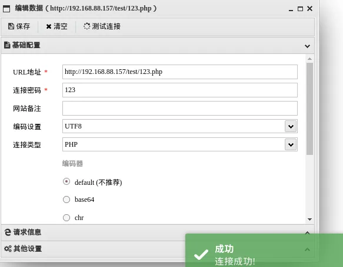The width and height of the screenshot is (343, 267).
Task: Click the other settings gears icon
Action: tap(8, 248)
